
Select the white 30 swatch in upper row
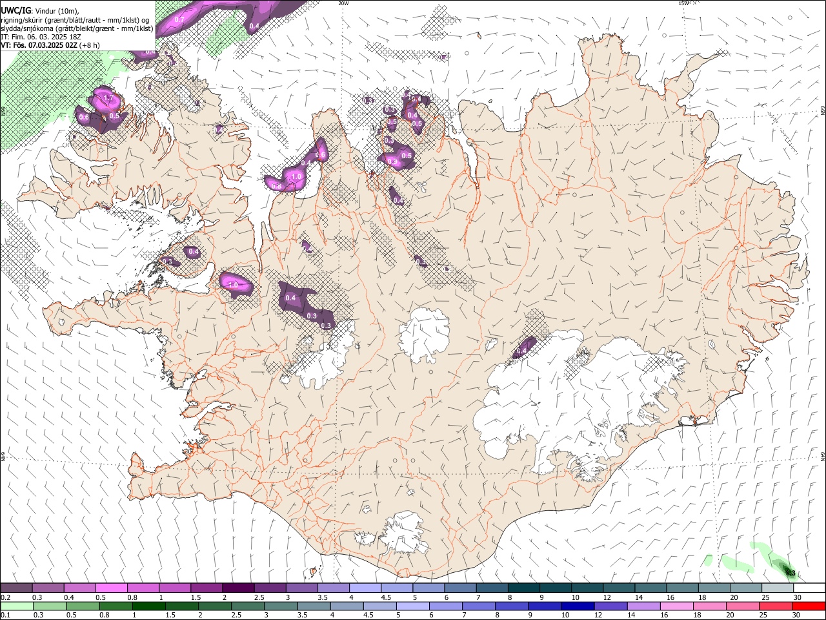809,588
